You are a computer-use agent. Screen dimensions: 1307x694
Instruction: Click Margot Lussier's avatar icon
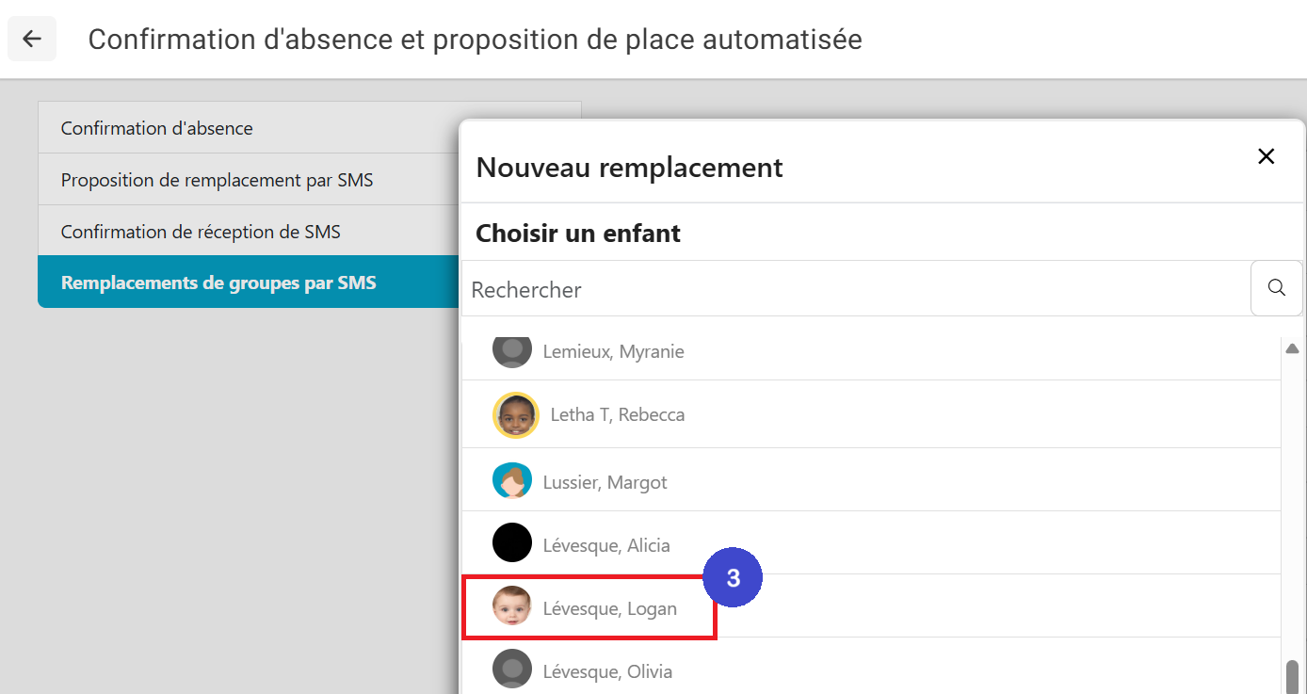pos(511,481)
